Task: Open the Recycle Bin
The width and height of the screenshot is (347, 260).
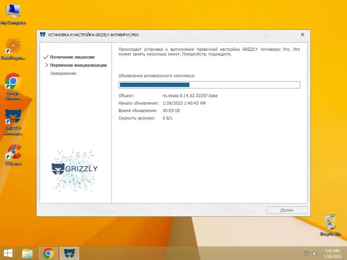Action: click(x=330, y=225)
